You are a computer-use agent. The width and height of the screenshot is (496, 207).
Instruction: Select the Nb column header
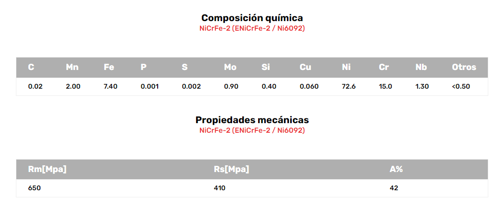tap(421, 67)
